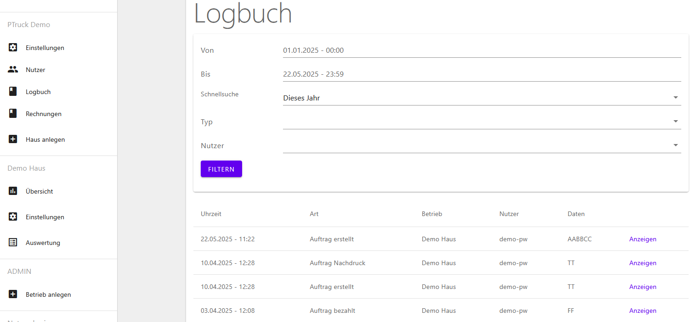This screenshot has width=690, height=322.
Task: Open Anzeigen on the Auftrag bezahlt row
Action: [643, 311]
